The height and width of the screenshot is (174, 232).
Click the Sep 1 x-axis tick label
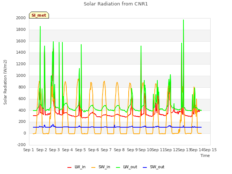[29, 150]
